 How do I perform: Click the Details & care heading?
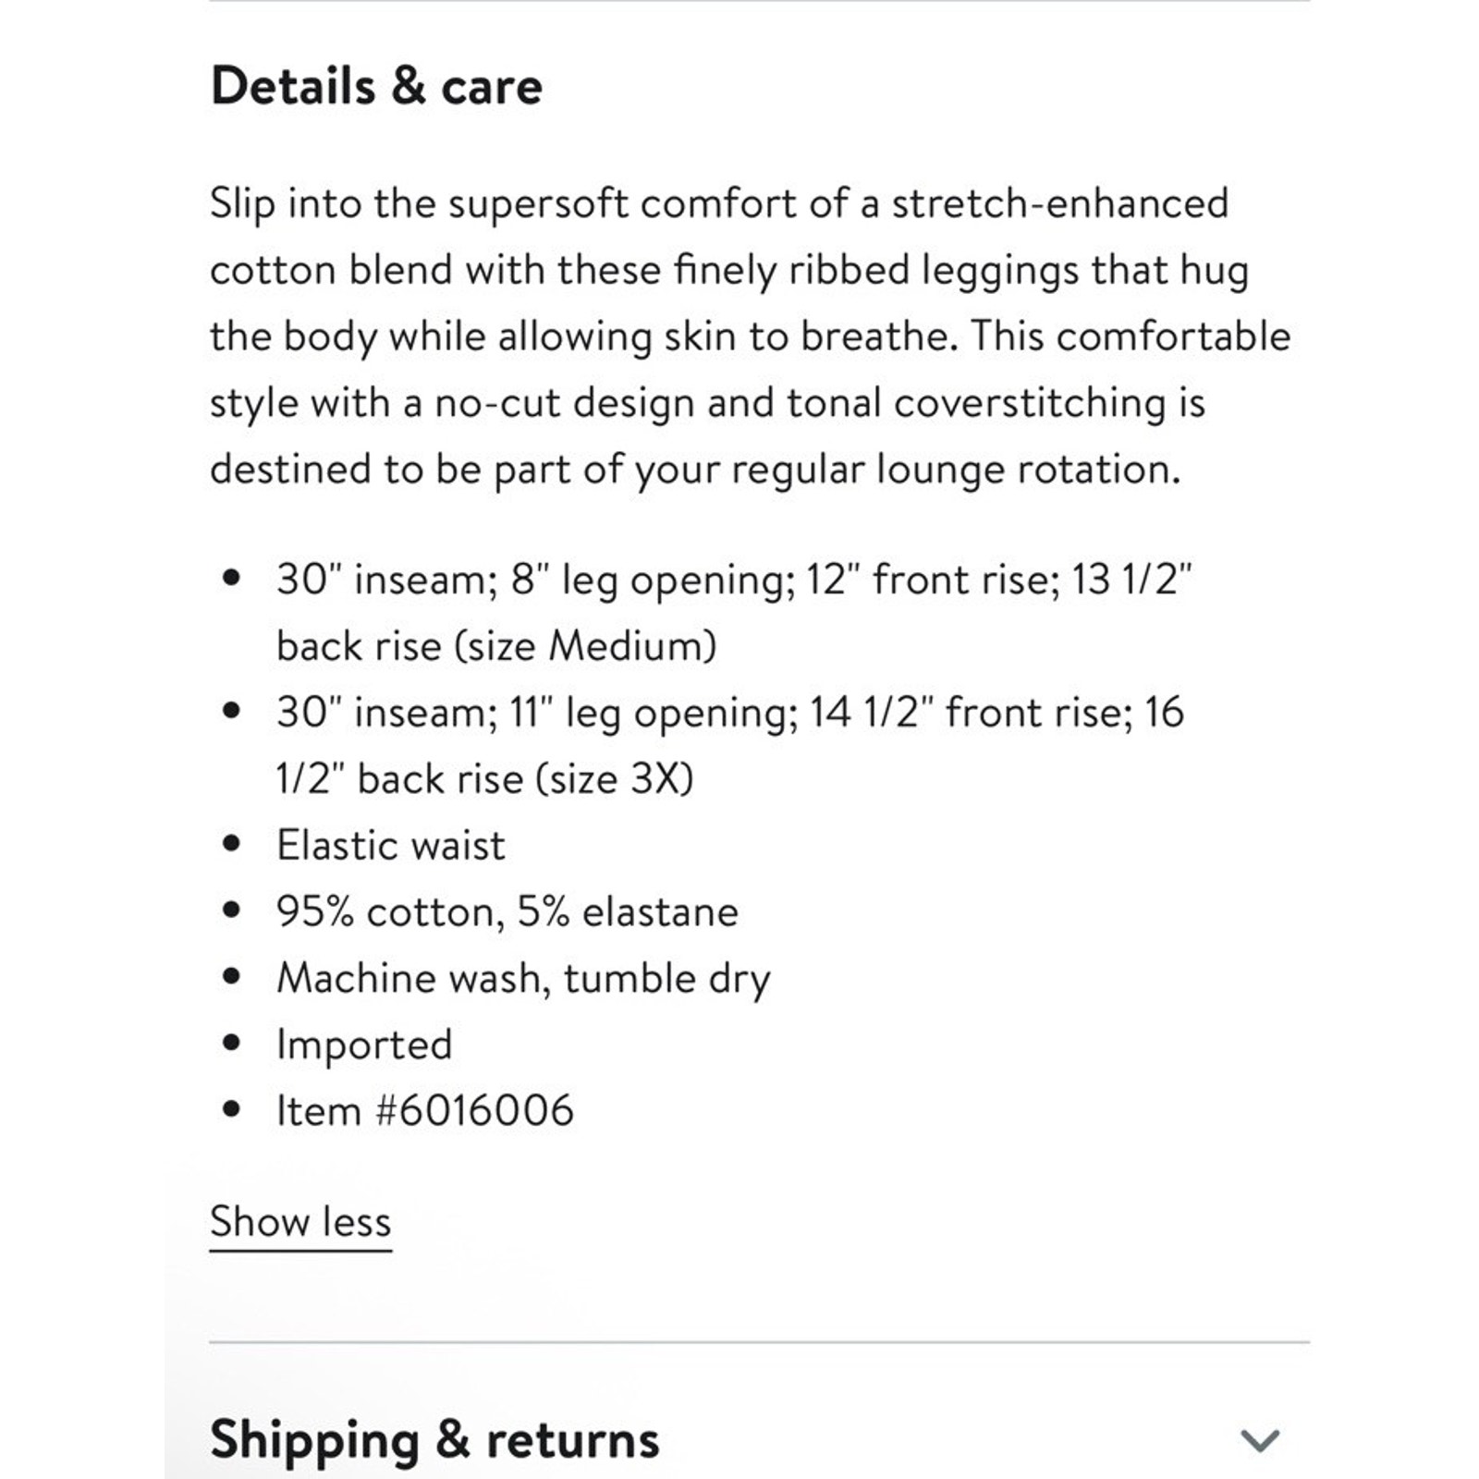pyautogui.click(x=376, y=86)
